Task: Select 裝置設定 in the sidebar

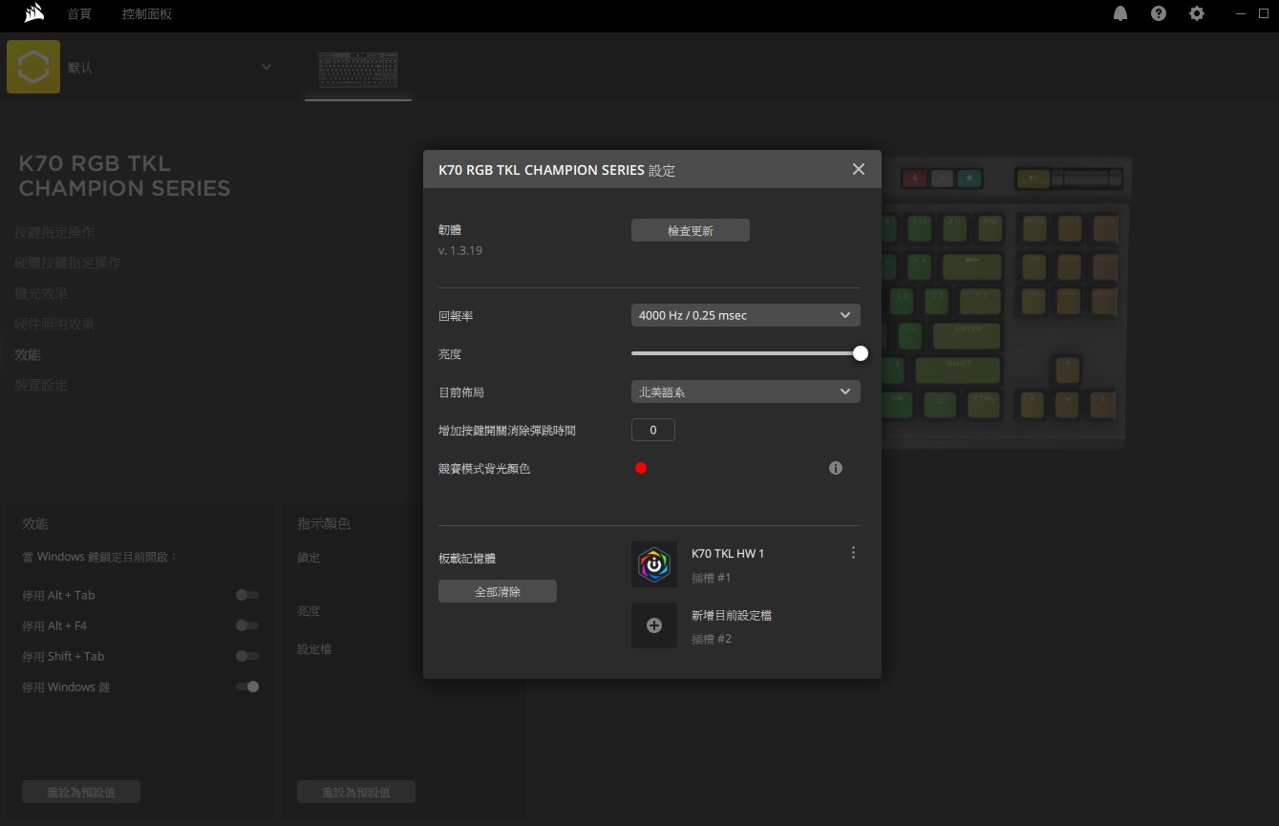Action: coord(41,385)
